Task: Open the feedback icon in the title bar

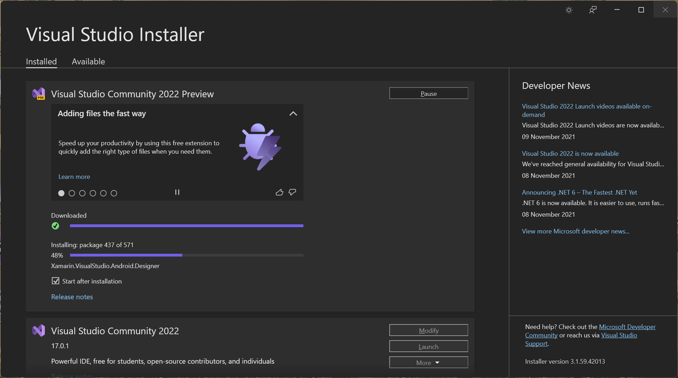Action: [593, 9]
